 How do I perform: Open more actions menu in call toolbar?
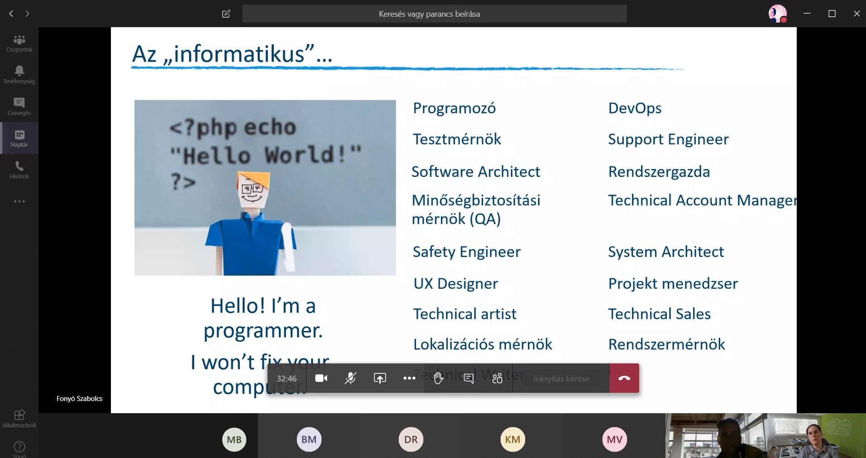[x=409, y=378]
